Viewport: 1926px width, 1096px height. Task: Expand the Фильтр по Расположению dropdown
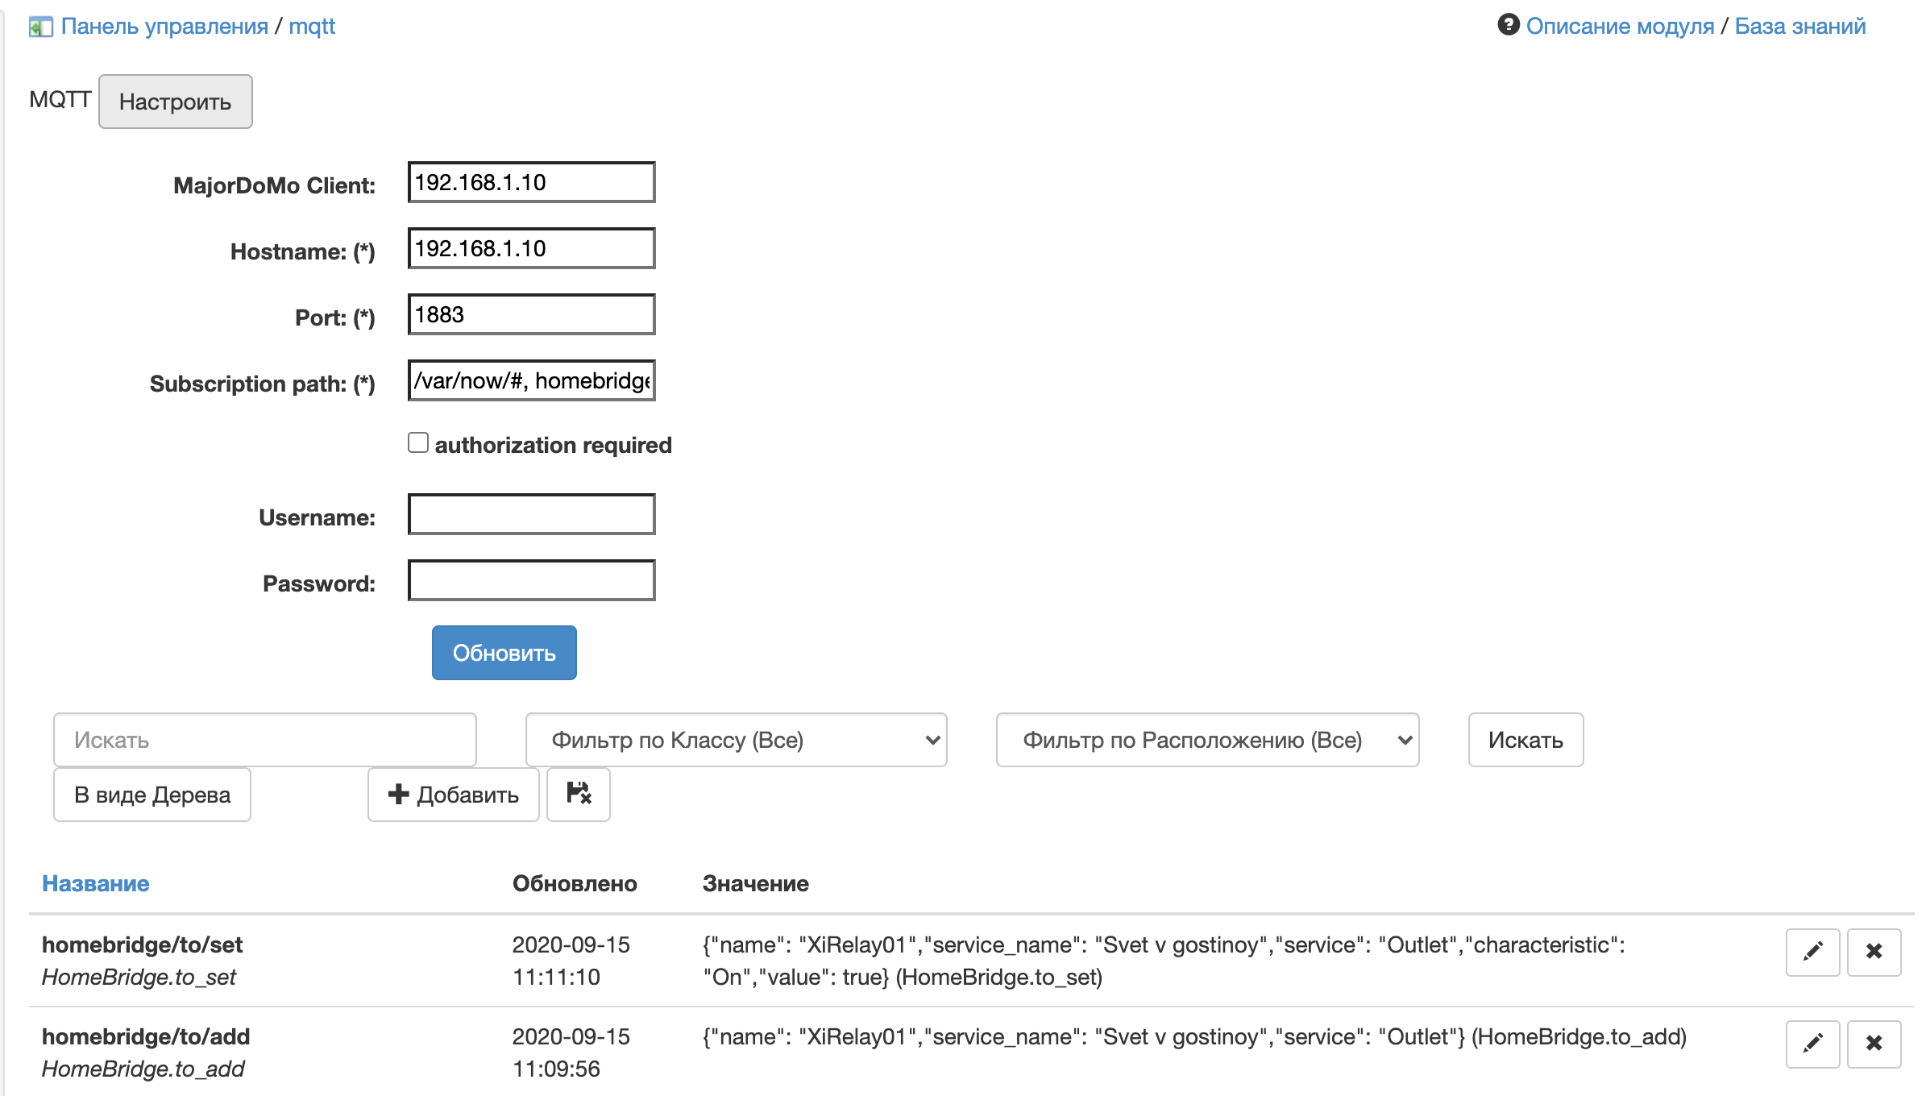[1206, 740]
